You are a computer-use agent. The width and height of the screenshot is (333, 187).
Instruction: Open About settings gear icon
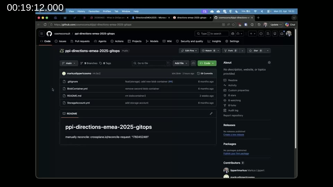pyautogui.click(x=269, y=63)
